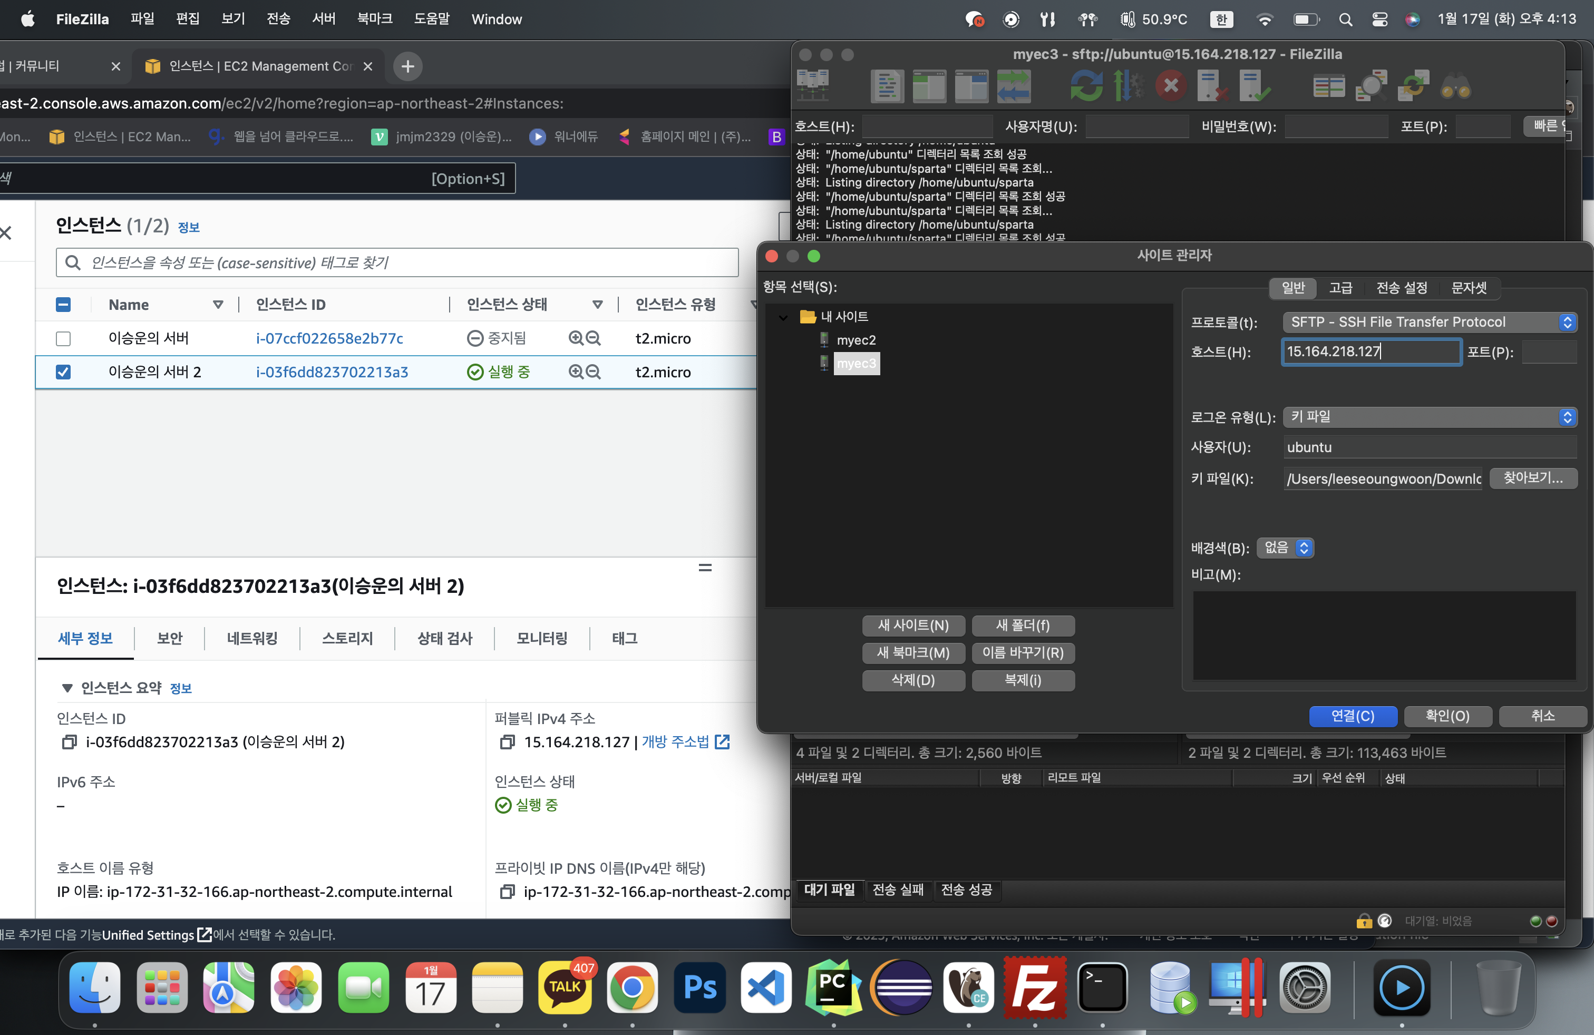Toggle the message log display icon
Screen dimensions: 1594x1035
click(888, 86)
